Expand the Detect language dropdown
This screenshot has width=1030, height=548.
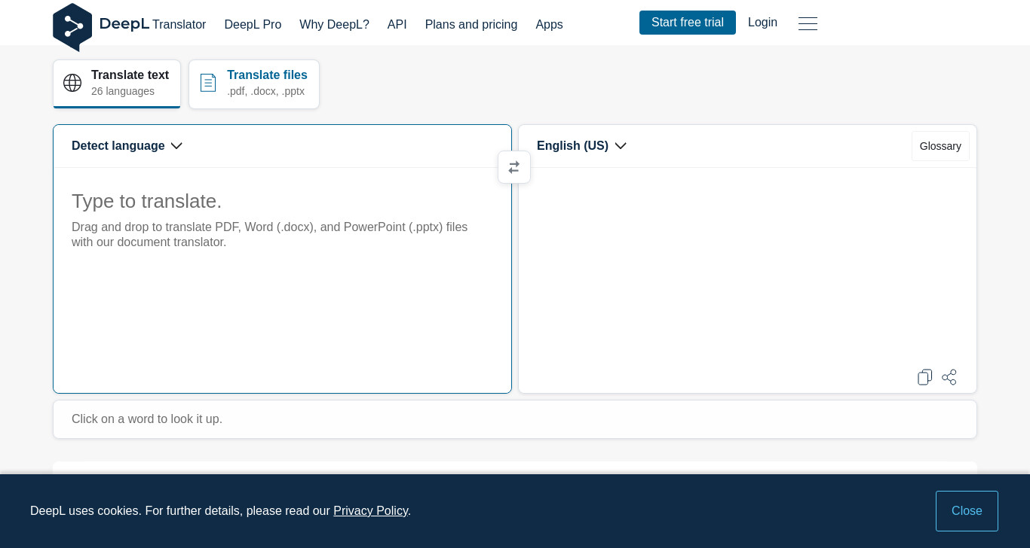[127, 146]
